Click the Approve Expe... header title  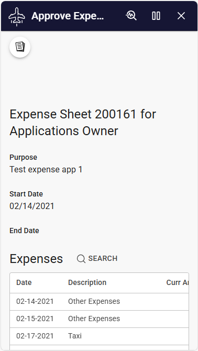(x=68, y=16)
